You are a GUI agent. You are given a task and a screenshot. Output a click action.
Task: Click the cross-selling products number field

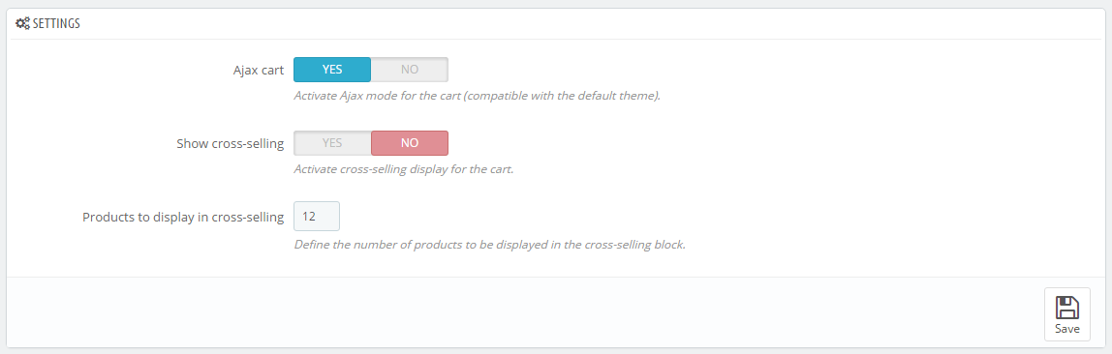[x=317, y=217]
